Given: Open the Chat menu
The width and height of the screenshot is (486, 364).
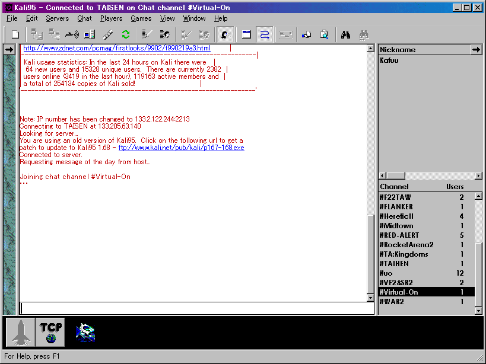Looking at the screenshot, I should pyautogui.click(x=84, y=18).
